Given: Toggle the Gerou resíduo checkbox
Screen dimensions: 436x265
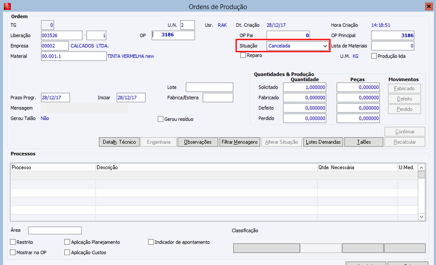Looking at the screenshot, I should 160,119.
